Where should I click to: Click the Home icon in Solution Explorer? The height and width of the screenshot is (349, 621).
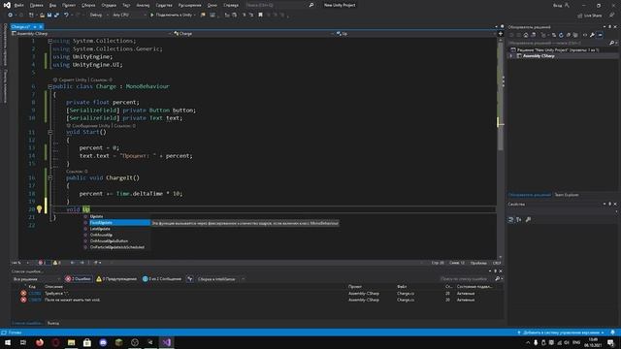(526, 35)
